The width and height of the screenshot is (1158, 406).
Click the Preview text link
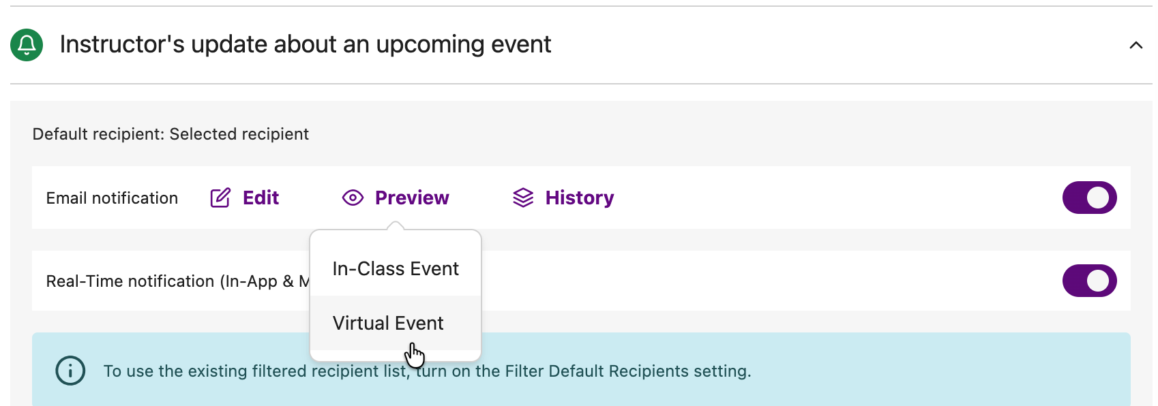tap(412, 198)
